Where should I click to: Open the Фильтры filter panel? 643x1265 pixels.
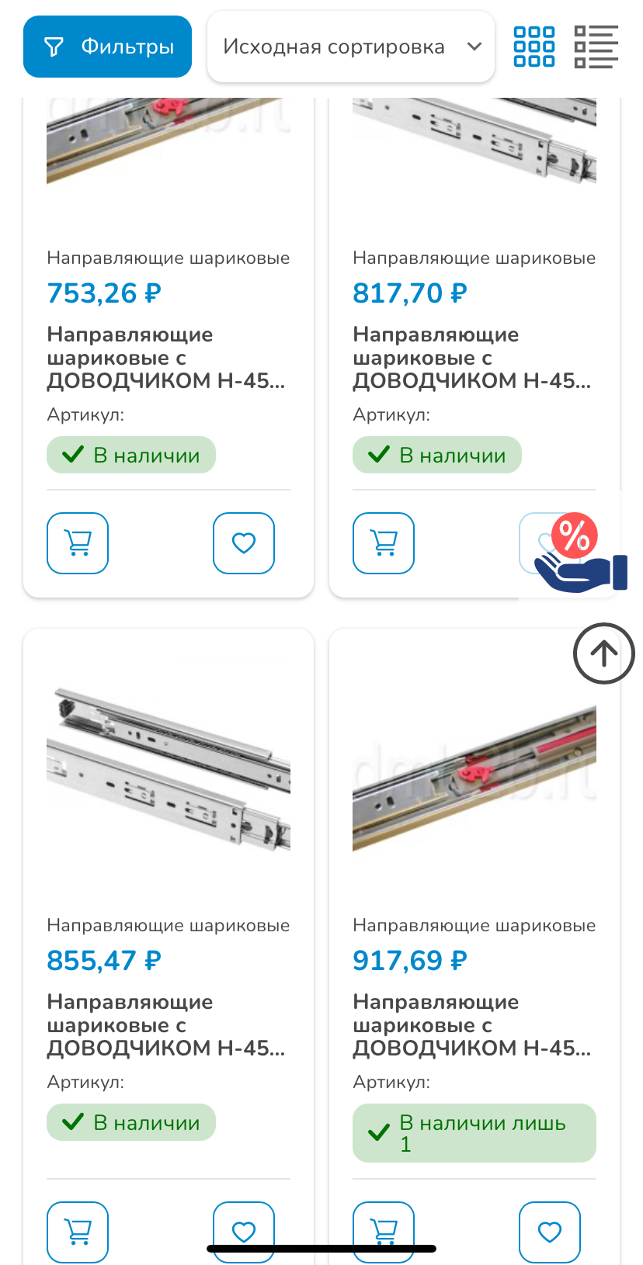(x=107, y=47)
